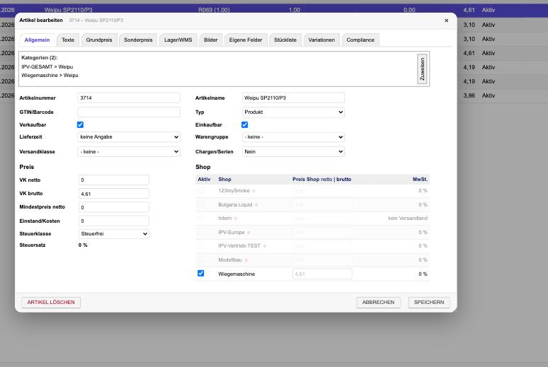Toggle the IPV-Vertrieb-TEST shop checkbox
548x367 pixels.
(201, 245)
